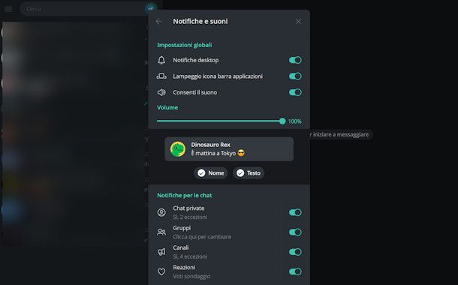Click the 'Voti sondaggio' text
This screenshot has height=285, width=458.
click(x=191, y=276)
